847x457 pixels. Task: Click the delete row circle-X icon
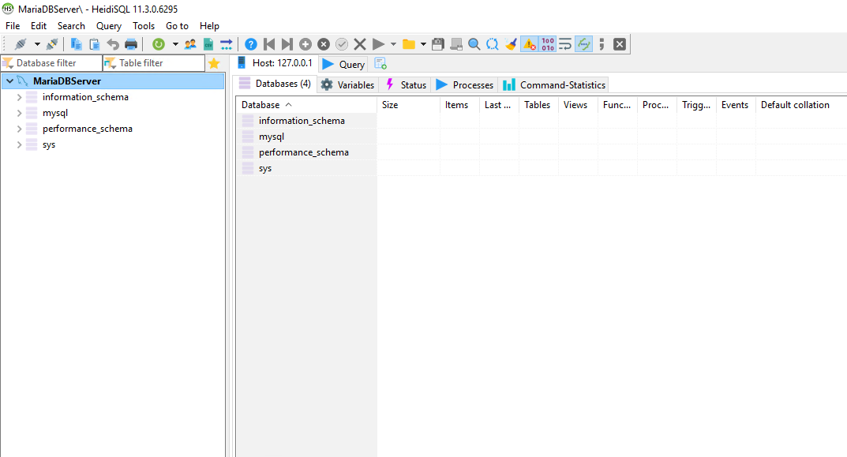click(x=324, y=44)
